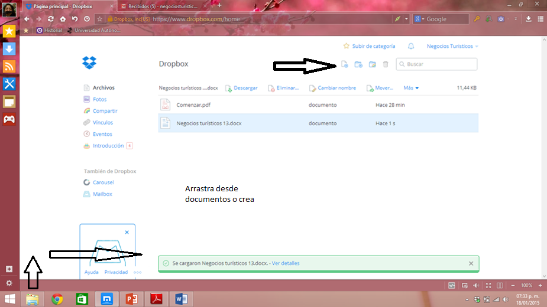This screenshot has width=547, height=307.
Task: Click the share folder icon
Action: point(372,64)
